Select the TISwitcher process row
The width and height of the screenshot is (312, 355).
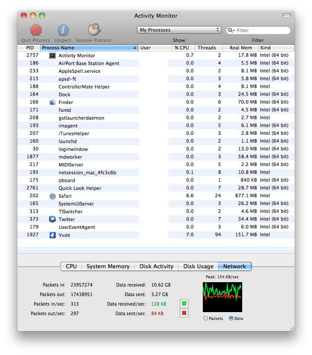pyautogui.click(x=156, y=212)
